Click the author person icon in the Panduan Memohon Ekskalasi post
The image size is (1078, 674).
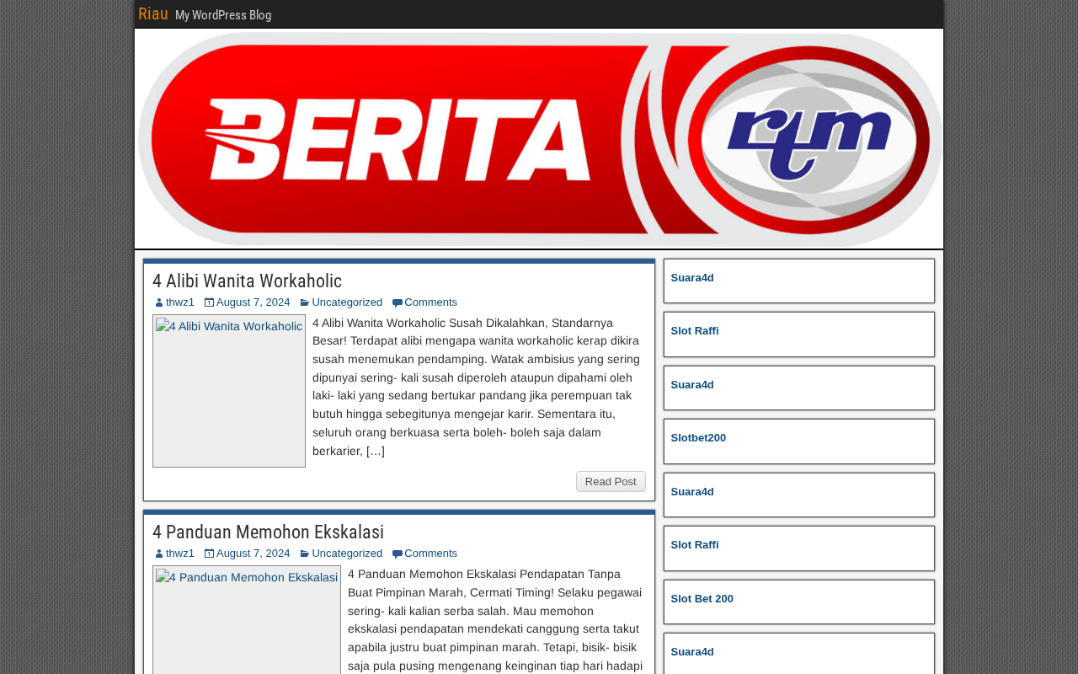tap(159, 554)
